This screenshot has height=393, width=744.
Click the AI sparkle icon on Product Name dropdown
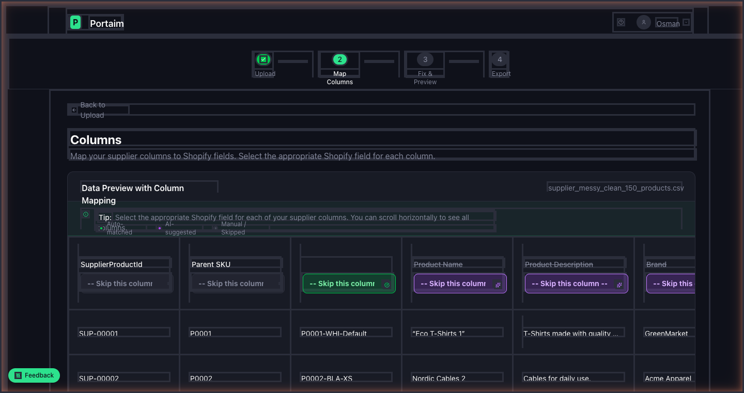coord(498,284)
